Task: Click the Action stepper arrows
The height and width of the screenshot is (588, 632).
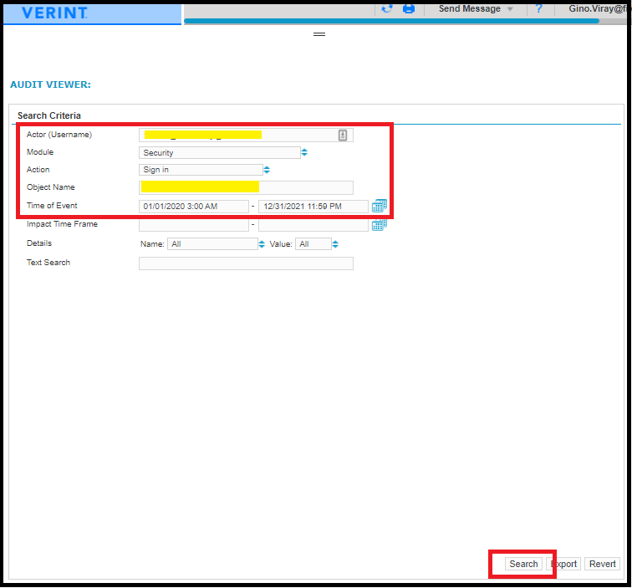Action: [267, 170]
